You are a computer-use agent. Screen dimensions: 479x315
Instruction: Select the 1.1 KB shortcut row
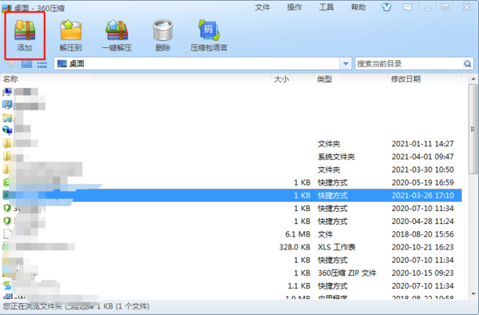(232, 285)
